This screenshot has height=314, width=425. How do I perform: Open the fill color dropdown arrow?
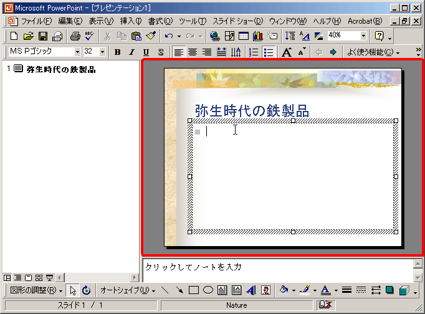point(294,291)
